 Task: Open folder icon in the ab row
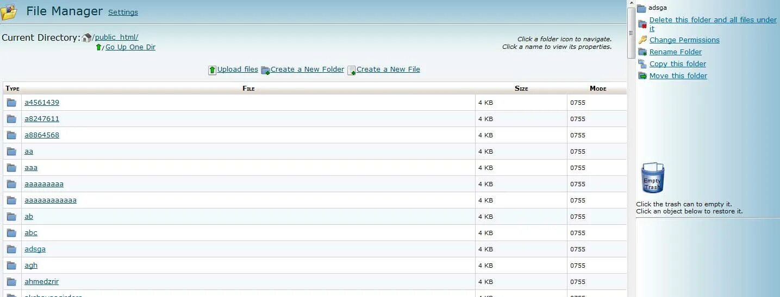point(11,217)
